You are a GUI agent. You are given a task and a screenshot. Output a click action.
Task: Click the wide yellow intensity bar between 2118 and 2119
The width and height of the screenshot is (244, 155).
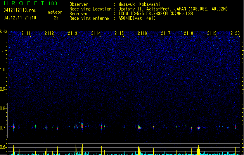coord(198,150)
